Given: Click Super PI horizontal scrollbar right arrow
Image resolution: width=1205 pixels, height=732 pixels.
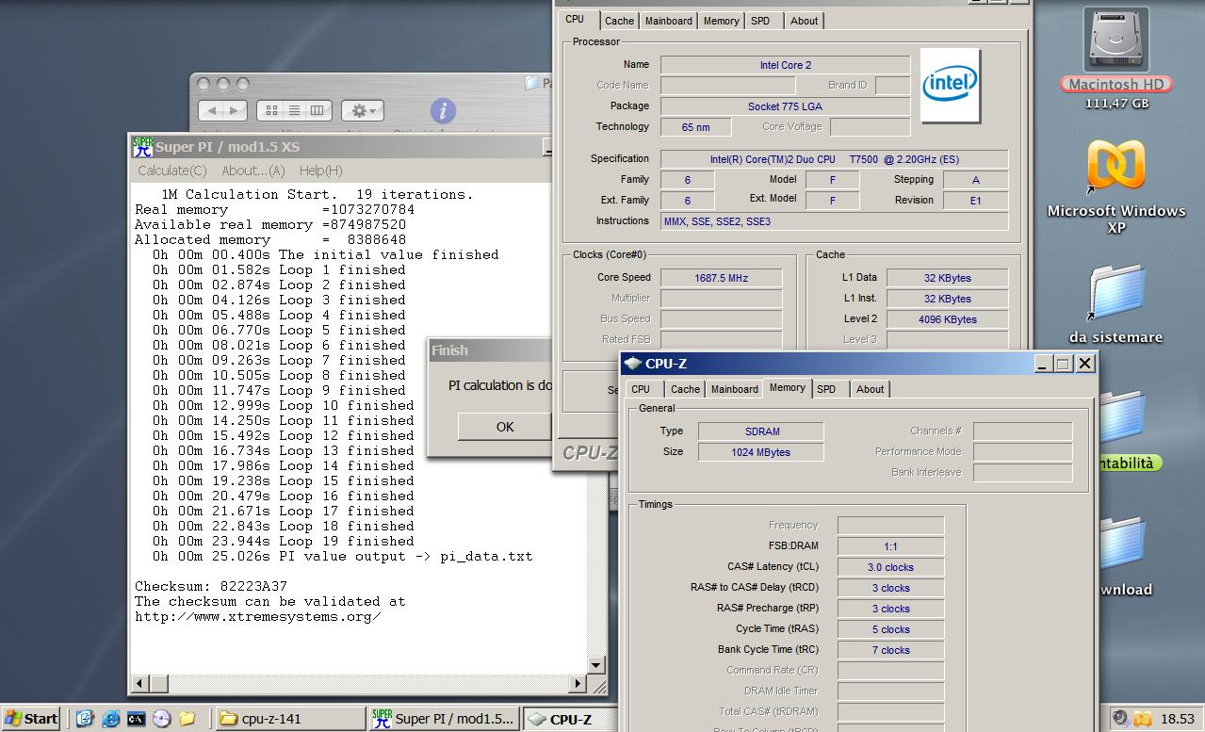Looking at the screenshot, I should pyautogui.click(x=579, y=684).
